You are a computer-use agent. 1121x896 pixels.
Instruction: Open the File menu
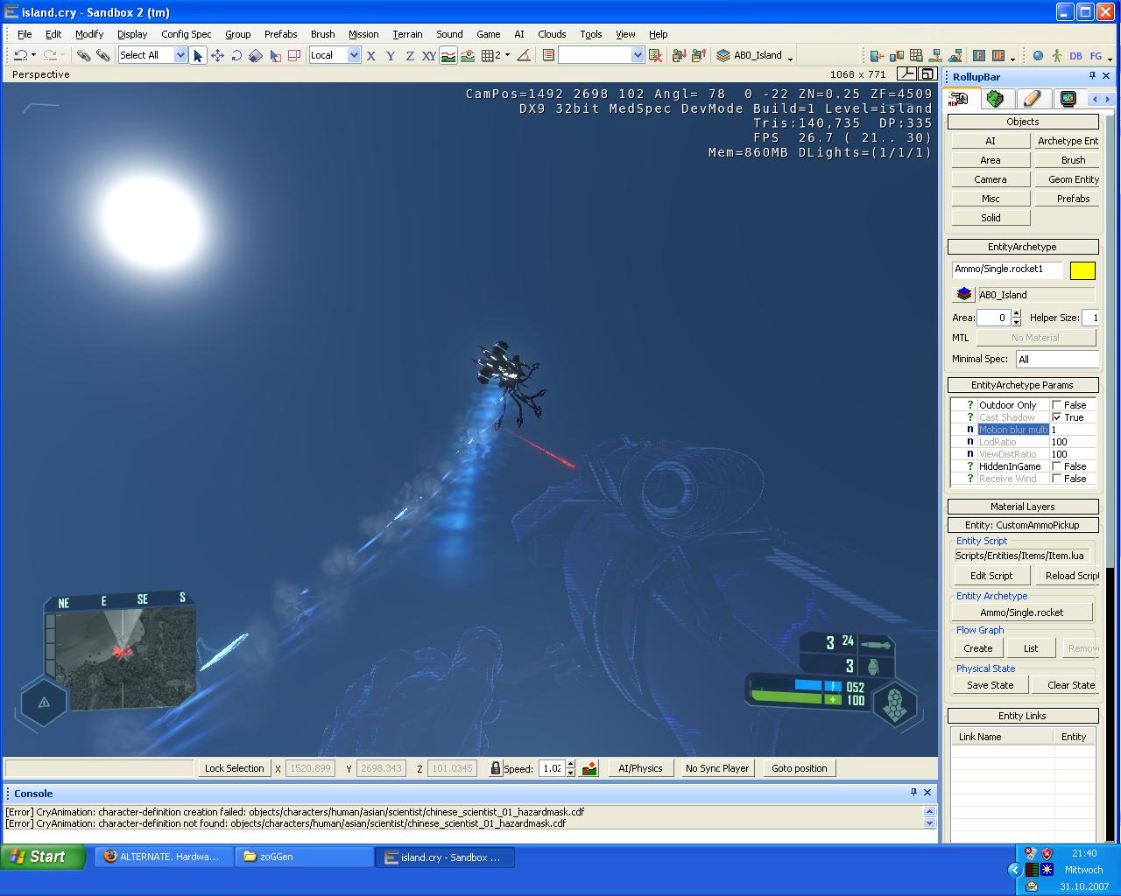[25, 34]
